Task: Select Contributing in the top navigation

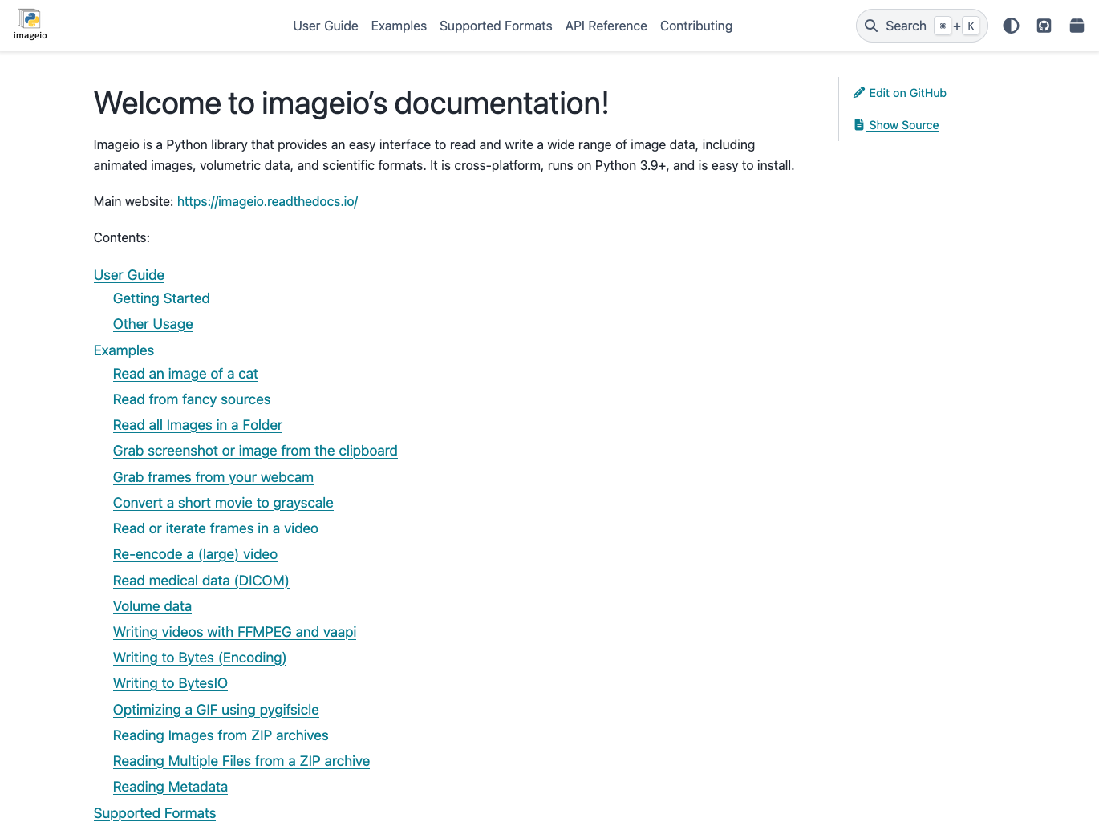Action: [x=695, y=26]
